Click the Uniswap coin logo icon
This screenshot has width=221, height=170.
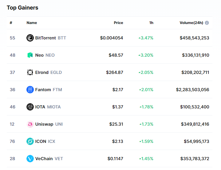(30, 124)
